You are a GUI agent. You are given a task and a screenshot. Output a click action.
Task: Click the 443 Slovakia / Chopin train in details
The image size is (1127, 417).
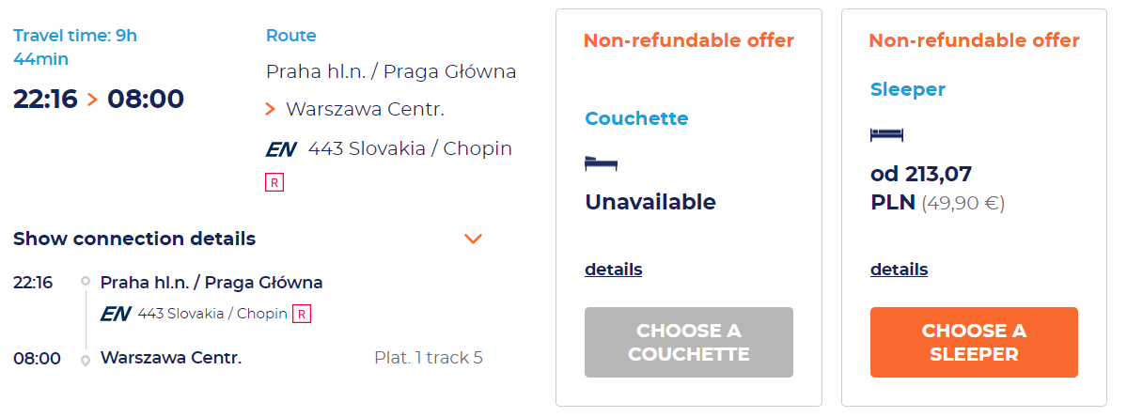212,314
